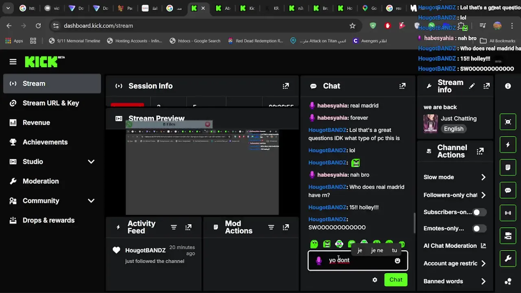The width and height of the screenshot is (521, 293).
Task: Click the chat panel scrollbar
Action: click(x=415, y=223)
